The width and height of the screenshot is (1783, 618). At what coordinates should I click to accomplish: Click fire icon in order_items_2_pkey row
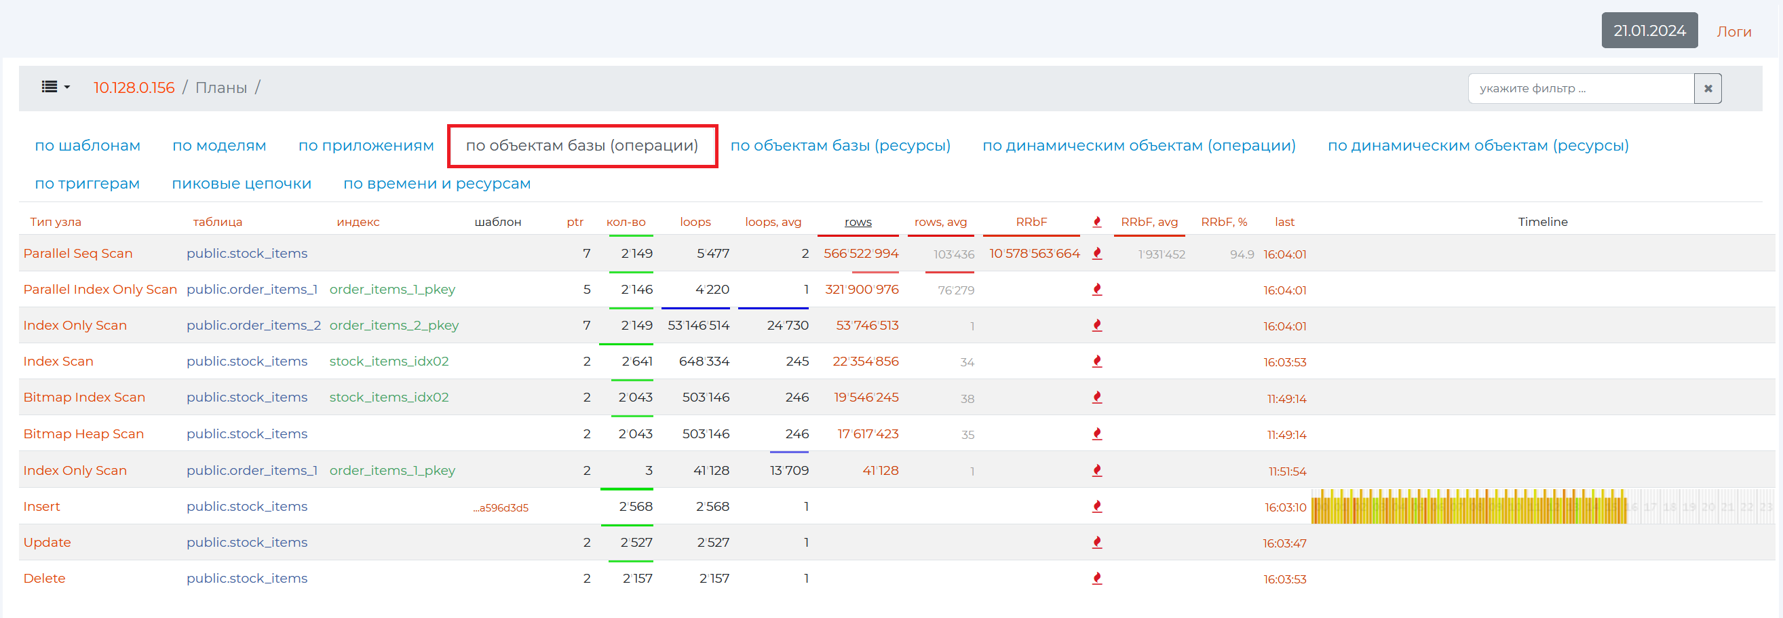click(1096, 325)
